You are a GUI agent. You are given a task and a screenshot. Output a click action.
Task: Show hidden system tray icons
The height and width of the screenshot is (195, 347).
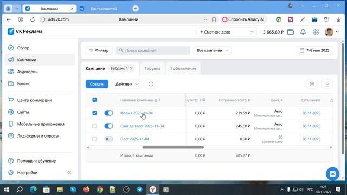point(282,190)
